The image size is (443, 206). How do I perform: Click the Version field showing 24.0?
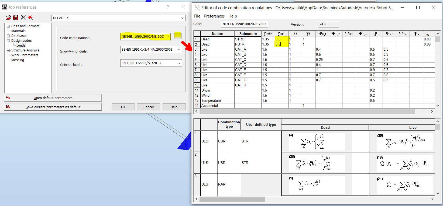coord(328,24)
